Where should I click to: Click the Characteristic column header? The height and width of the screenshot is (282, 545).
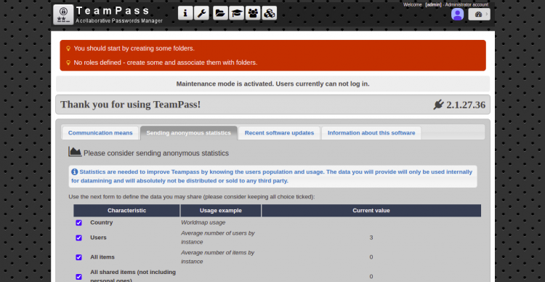(x=127, y=210)
